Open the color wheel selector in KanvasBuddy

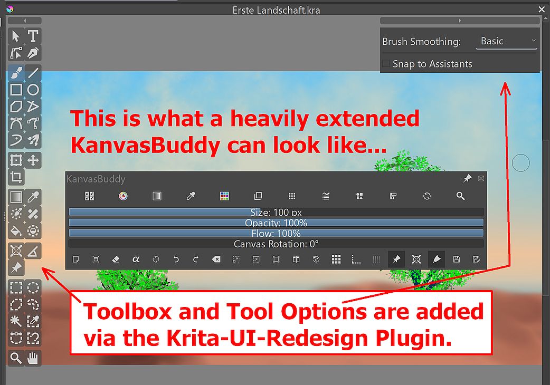point(123,196)
